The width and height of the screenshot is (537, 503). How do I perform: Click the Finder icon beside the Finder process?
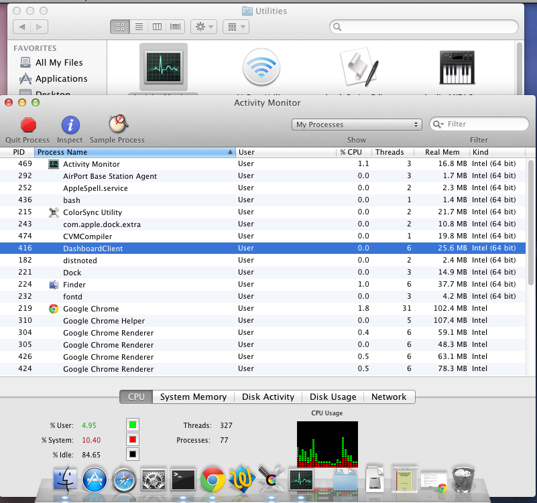[x=55, y=285]
